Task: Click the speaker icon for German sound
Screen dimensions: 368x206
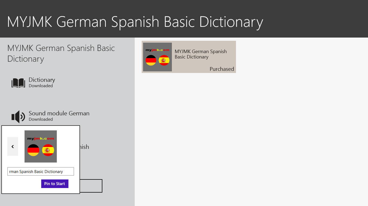Action: click(x=18, y=117)
